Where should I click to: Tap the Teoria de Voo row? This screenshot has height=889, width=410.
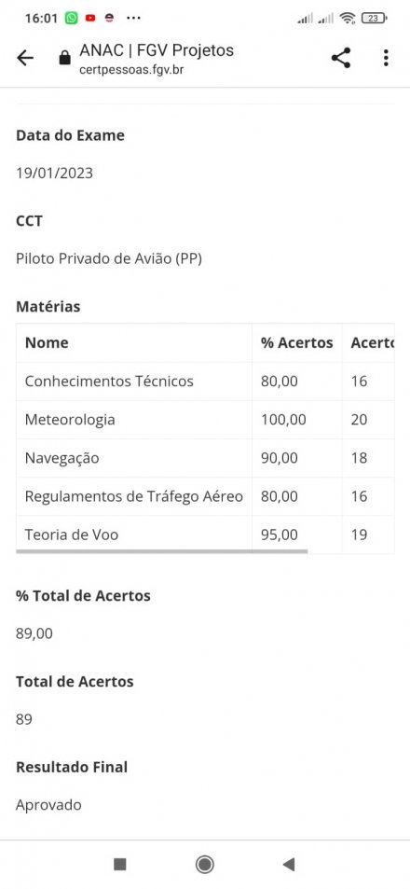205,535
